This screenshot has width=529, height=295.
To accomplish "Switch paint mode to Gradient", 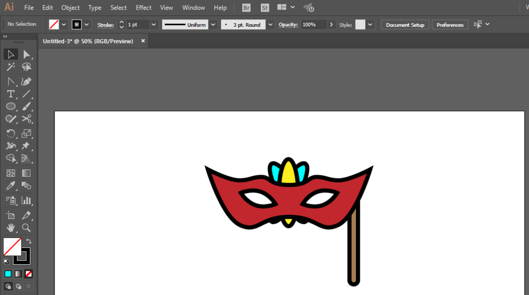I will click(x=18, y=274).
